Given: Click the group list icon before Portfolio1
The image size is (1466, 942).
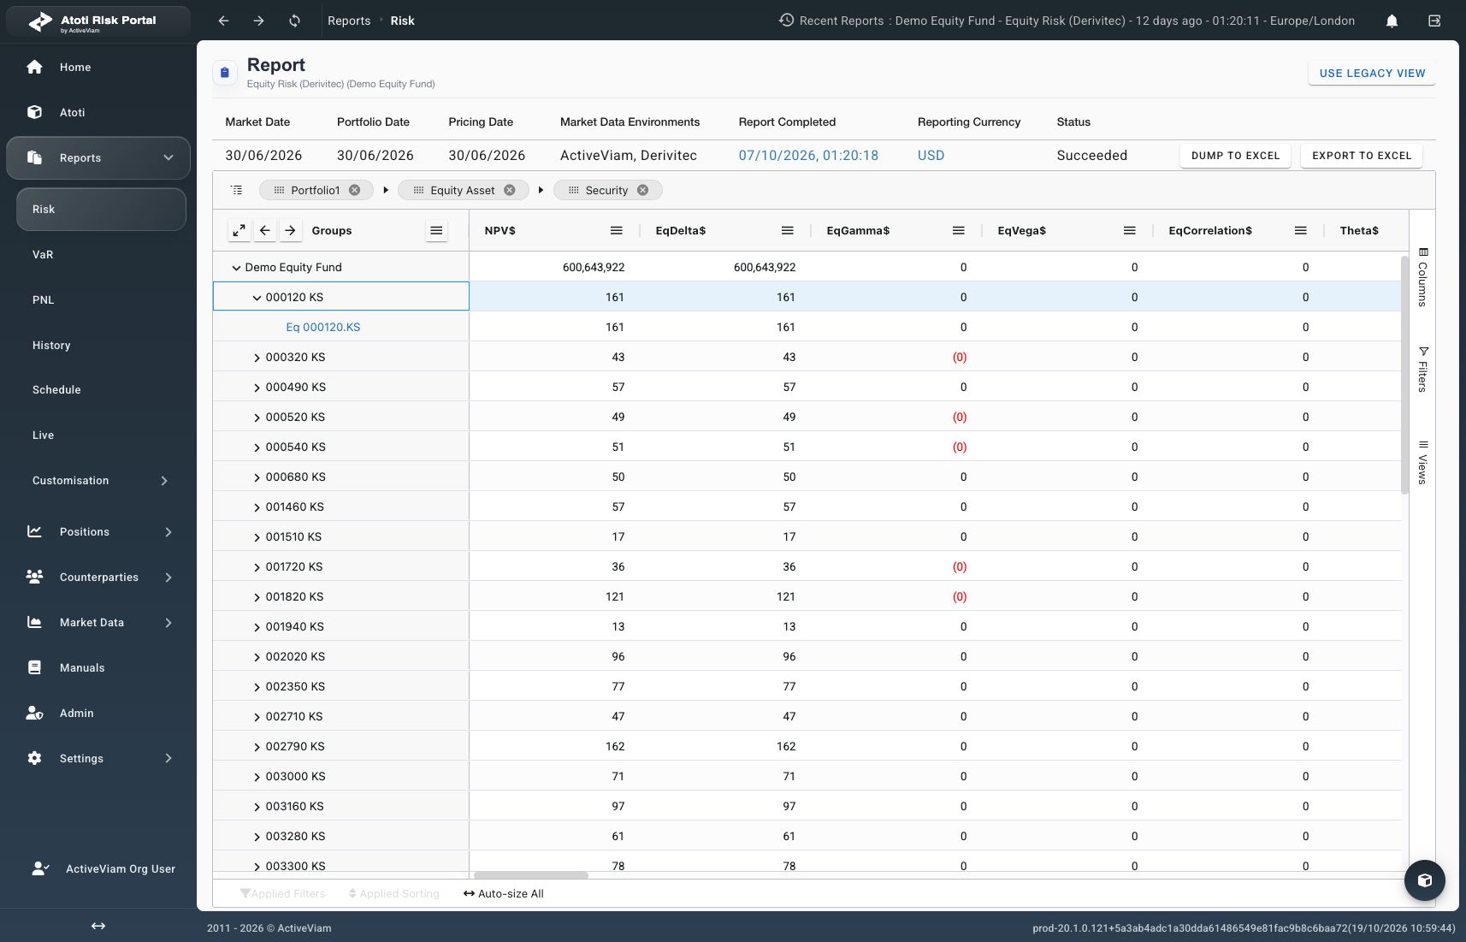Looking at the screenshot, I should 237,190.
